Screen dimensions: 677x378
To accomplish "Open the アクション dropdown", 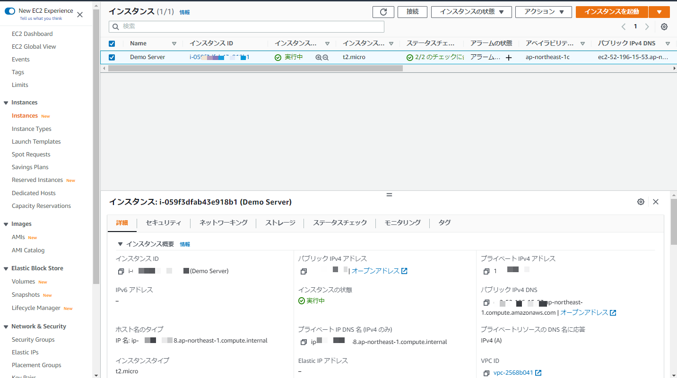I will click(x=543, y=12).
